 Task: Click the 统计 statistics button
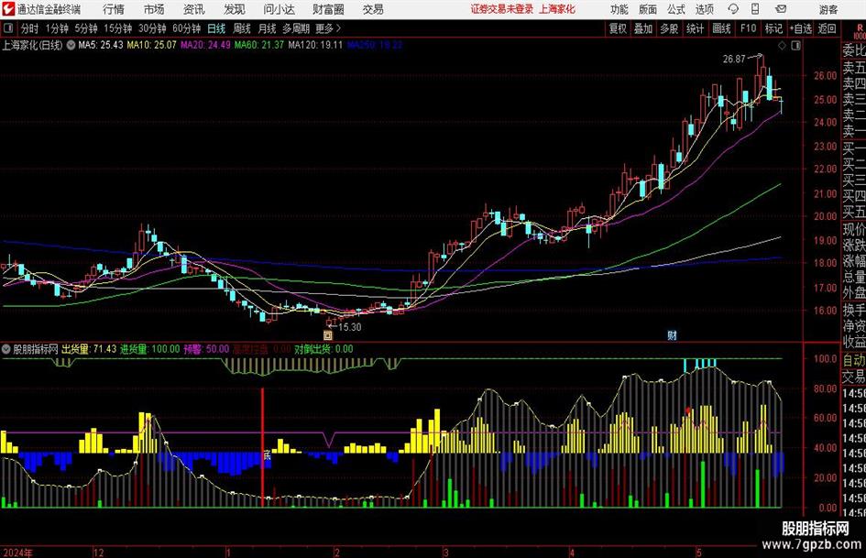click(x=696, y=28)
